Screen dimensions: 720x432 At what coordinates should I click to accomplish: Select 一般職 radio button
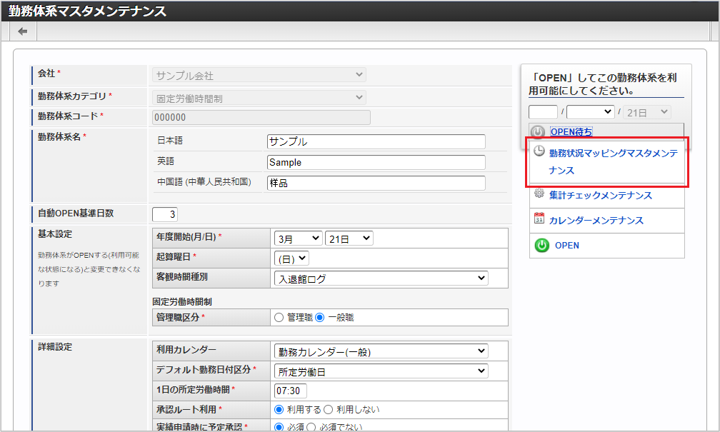[x=319, y=317]
